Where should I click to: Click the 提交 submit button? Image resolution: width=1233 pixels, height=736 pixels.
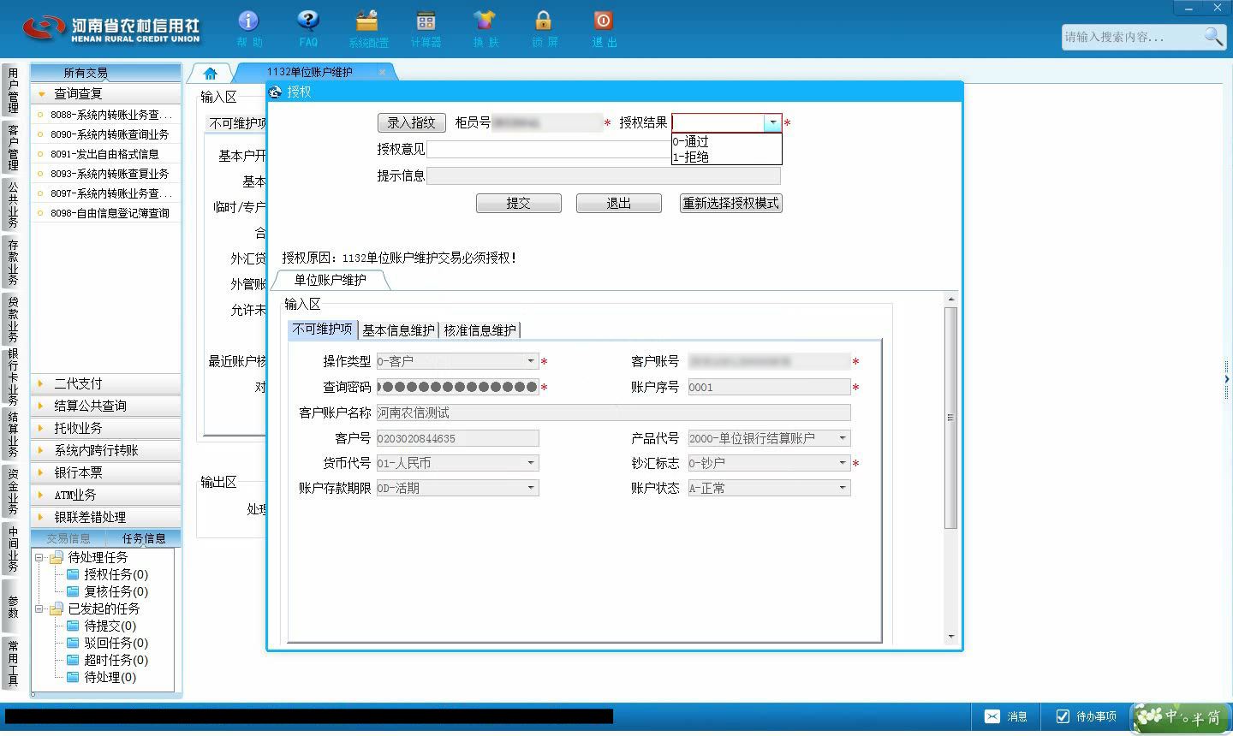tap(519, 204)
